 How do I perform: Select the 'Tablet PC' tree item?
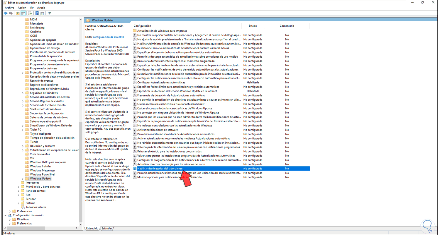point(35,130)
